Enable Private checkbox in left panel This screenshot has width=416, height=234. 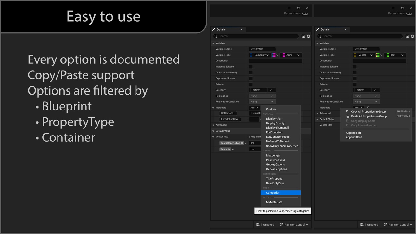(x=251, y=84)
